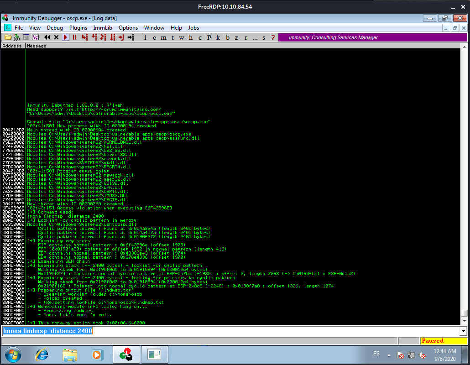Show CPU window with c button
The width and height of the screenshot is (470, 365).
coord(200,37)
